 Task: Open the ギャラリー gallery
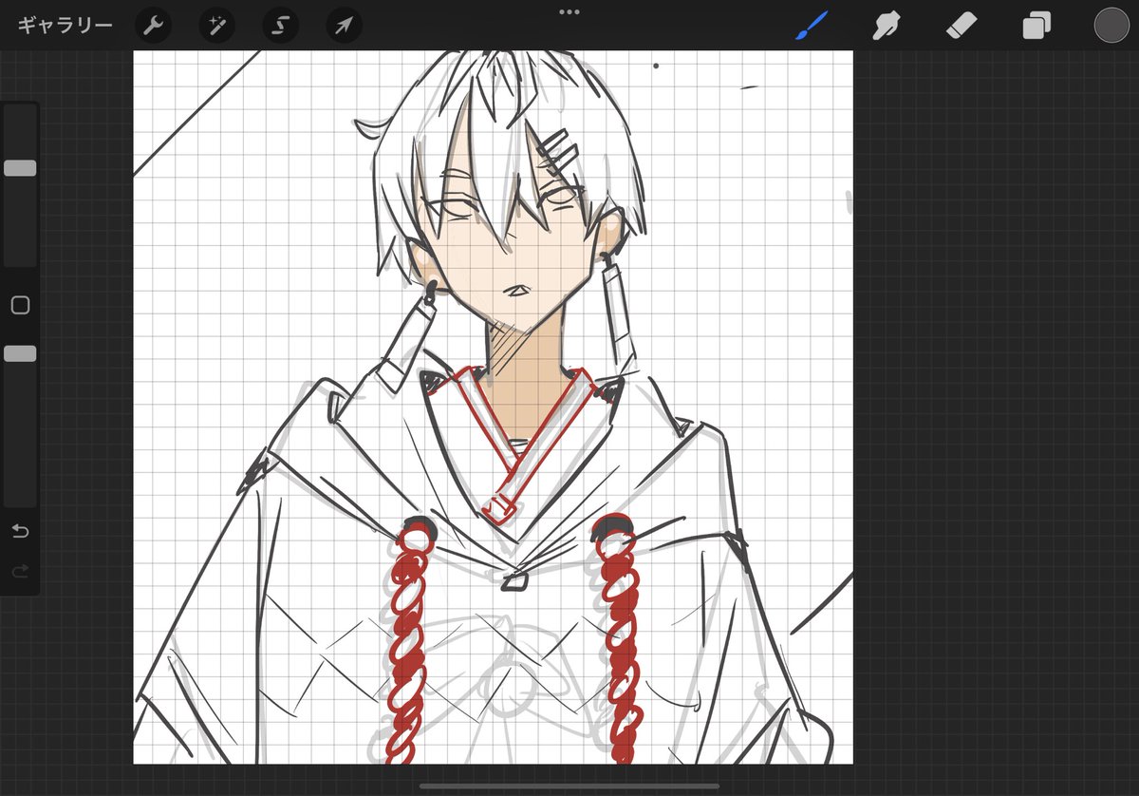(x=65, y=26)
